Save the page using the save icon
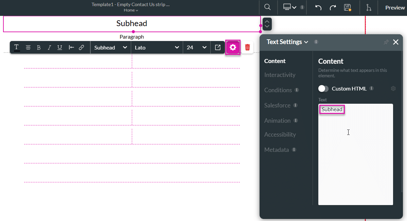The height and width of the screenshot is (221, 407). (x=348, y=7)
